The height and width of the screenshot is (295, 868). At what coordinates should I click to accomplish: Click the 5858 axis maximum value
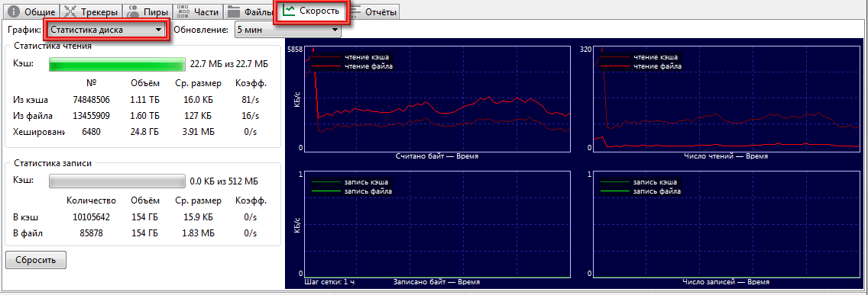tap(295, 50)
